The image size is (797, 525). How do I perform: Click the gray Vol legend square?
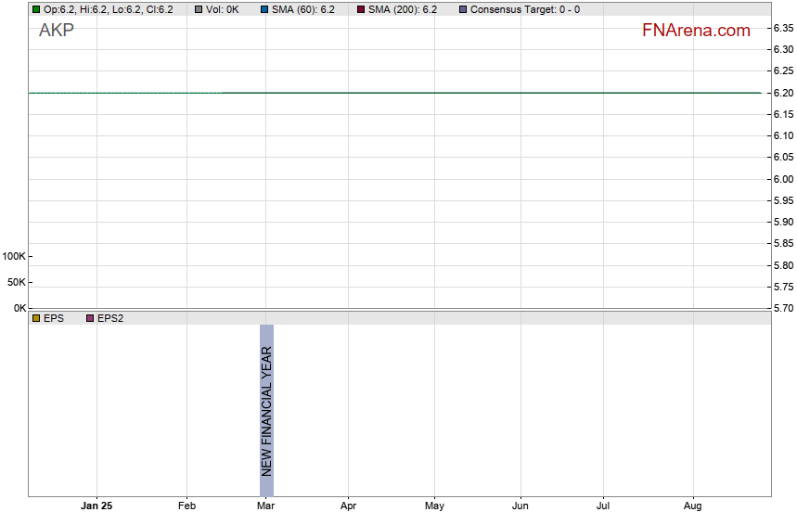199,9
